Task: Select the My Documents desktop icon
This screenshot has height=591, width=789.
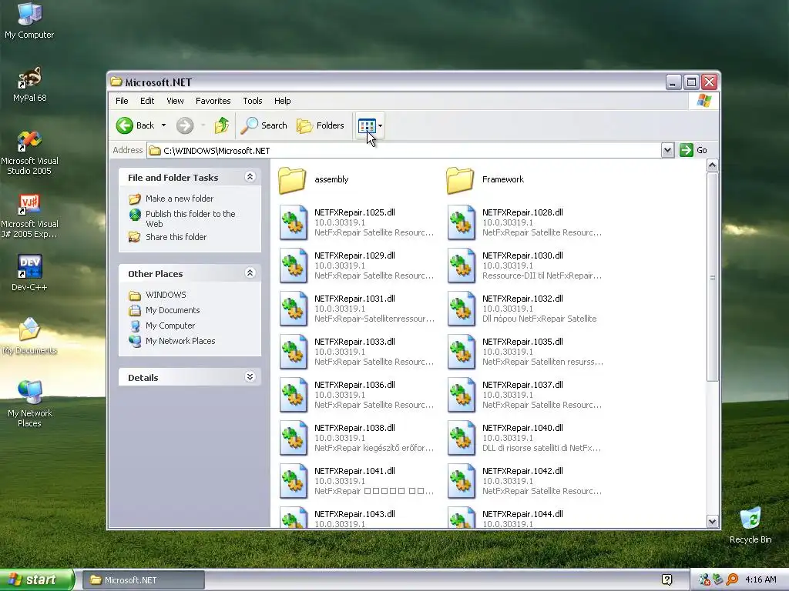Action: click(x=29, y=336)
